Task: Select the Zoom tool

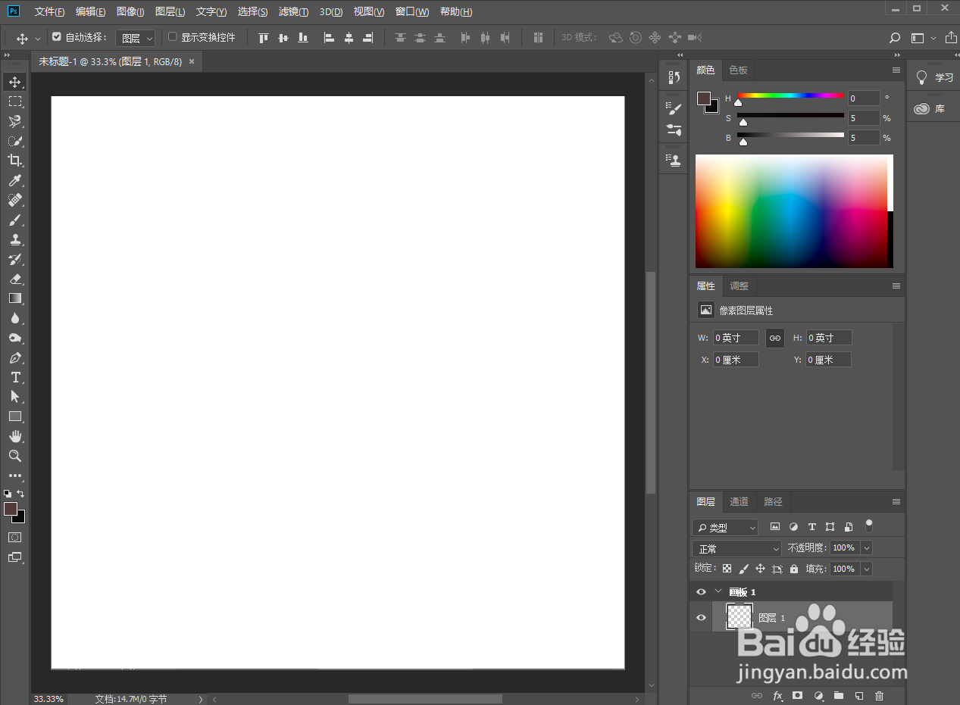Action: click(15, 456)
